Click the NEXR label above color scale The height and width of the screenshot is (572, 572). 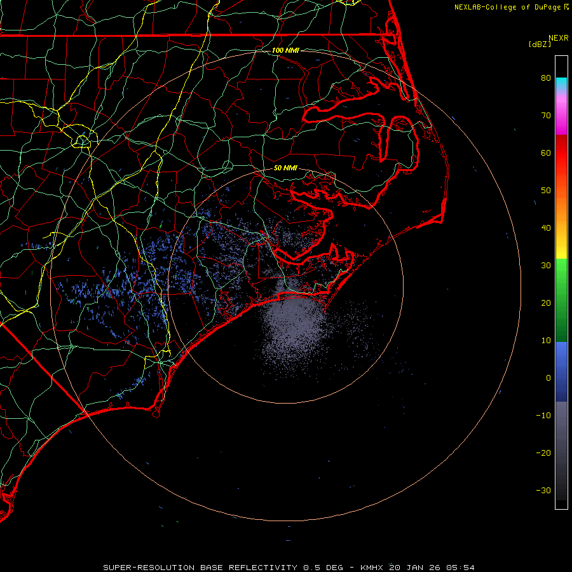pos(558,38)
